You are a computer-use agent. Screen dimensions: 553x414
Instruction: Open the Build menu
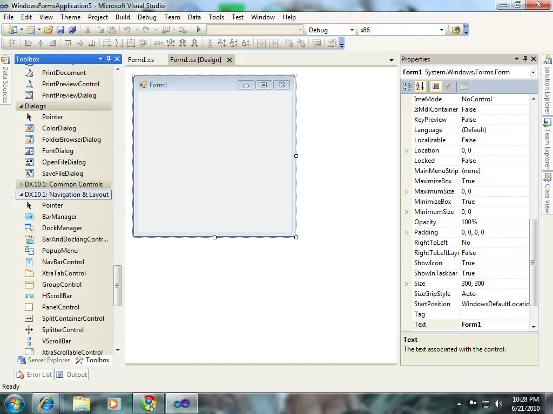click(123, 17)
